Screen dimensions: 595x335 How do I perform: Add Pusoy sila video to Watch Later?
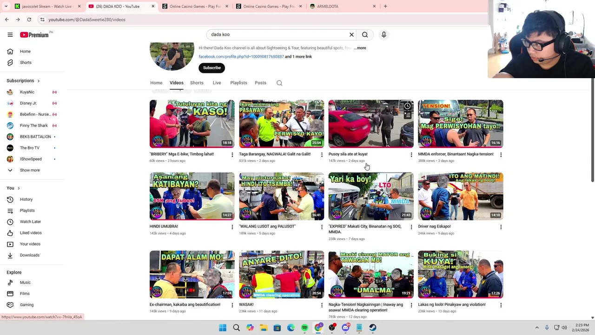pos(407,106)
